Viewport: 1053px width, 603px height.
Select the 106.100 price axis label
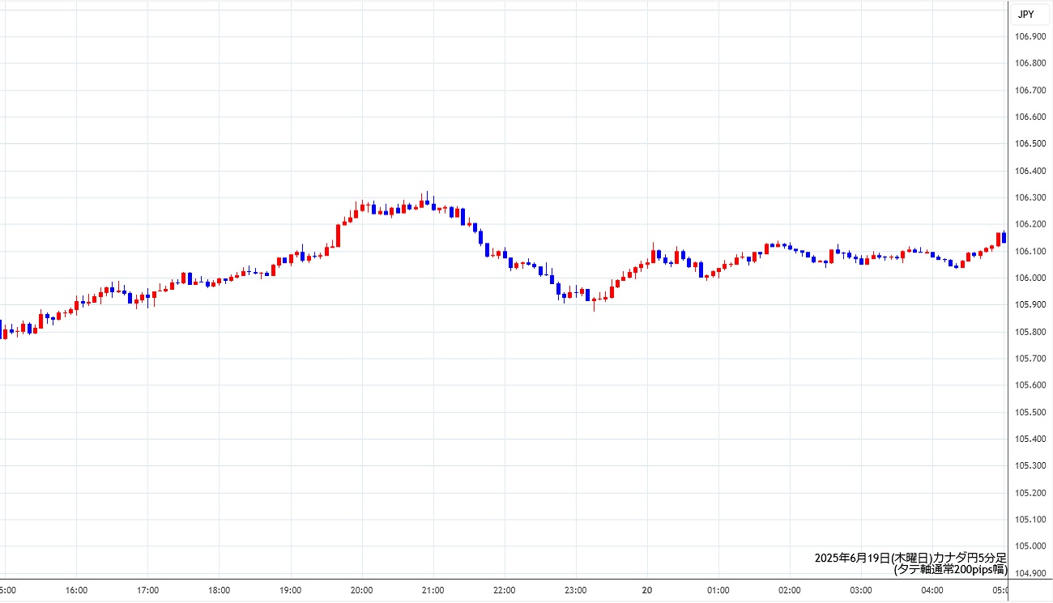click(x=1030, y=251)
